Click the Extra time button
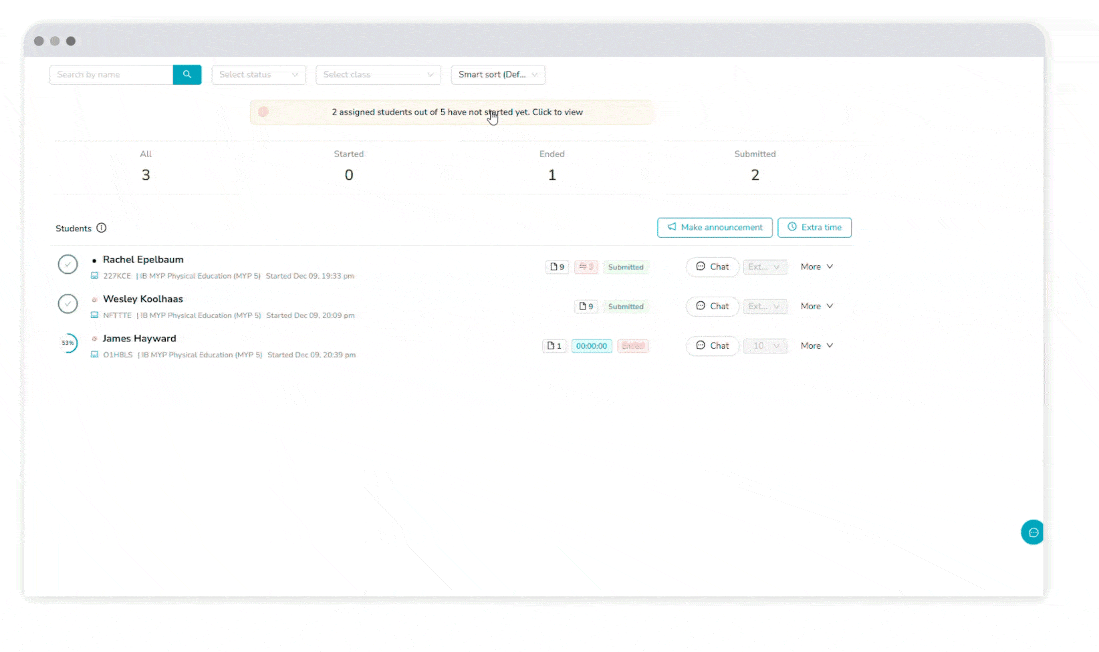The height and width of the screenshot is (652, 1099). (x=814, y=228)
